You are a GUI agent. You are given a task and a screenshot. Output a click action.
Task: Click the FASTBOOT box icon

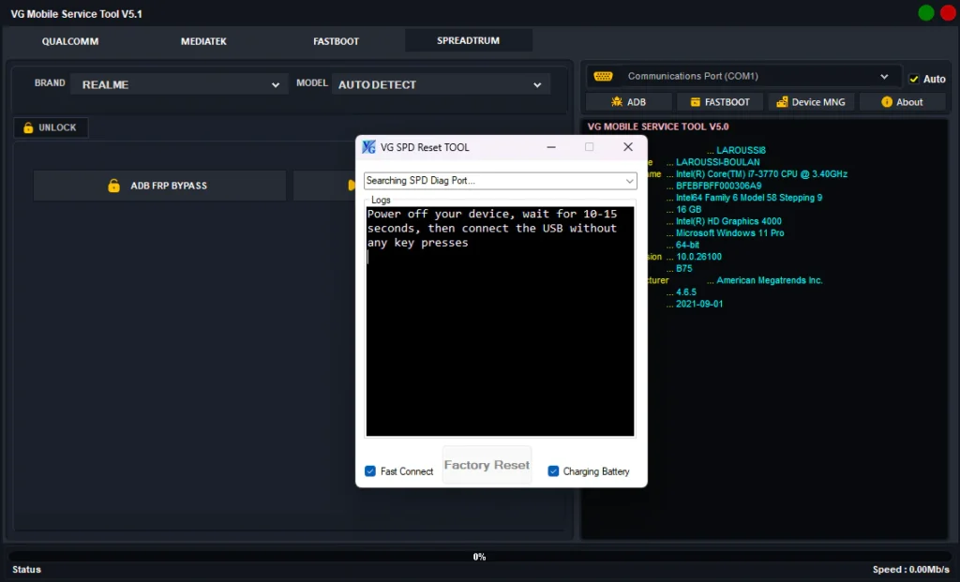click(x=695, y=102)
